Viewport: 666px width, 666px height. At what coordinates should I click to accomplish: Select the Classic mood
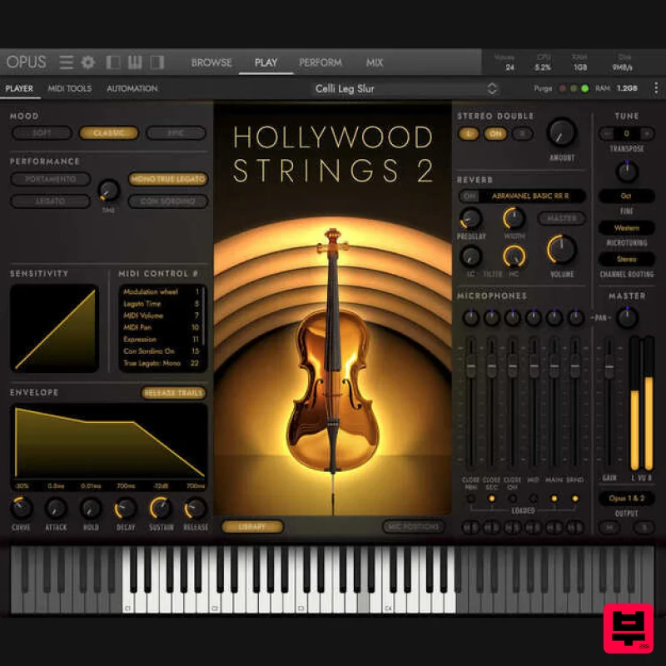coord(109,133)
